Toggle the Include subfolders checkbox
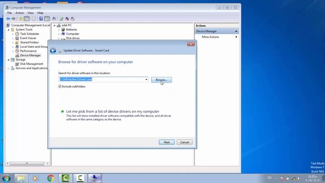 60,86
